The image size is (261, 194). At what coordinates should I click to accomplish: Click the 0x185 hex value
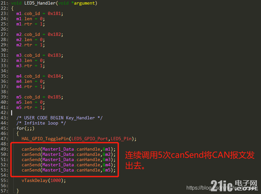54,97
